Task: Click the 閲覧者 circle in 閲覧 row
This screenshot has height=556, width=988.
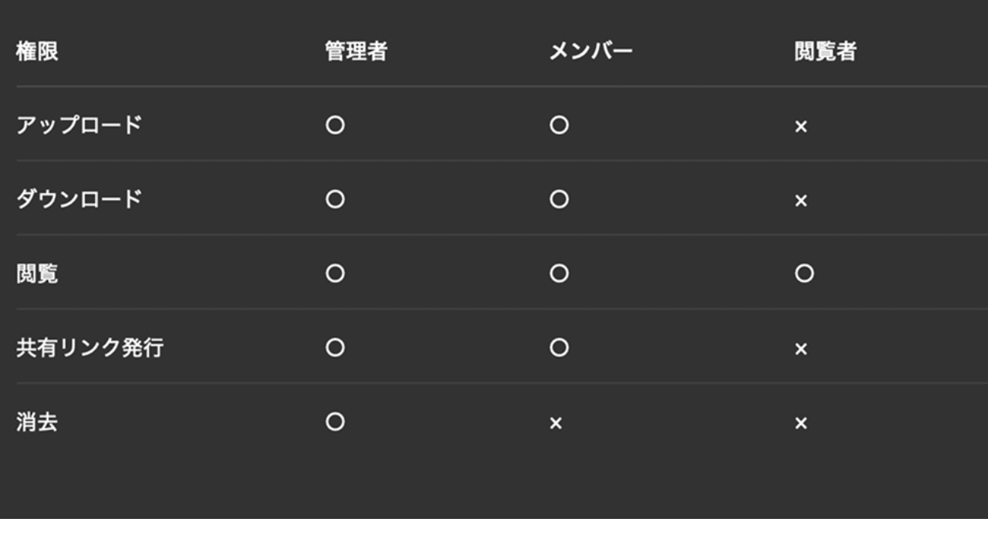Action: point(804,273)
